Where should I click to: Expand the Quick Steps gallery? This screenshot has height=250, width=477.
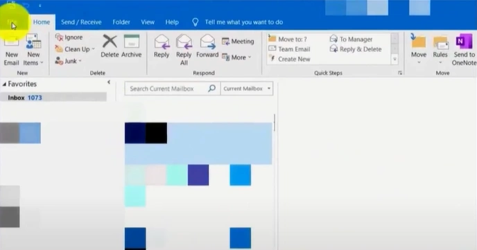tap(394, 60)
